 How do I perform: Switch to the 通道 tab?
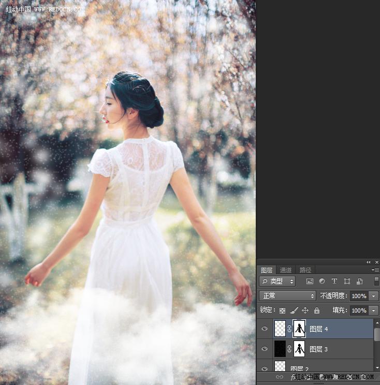pyautogui.click(x=285, y=270)
